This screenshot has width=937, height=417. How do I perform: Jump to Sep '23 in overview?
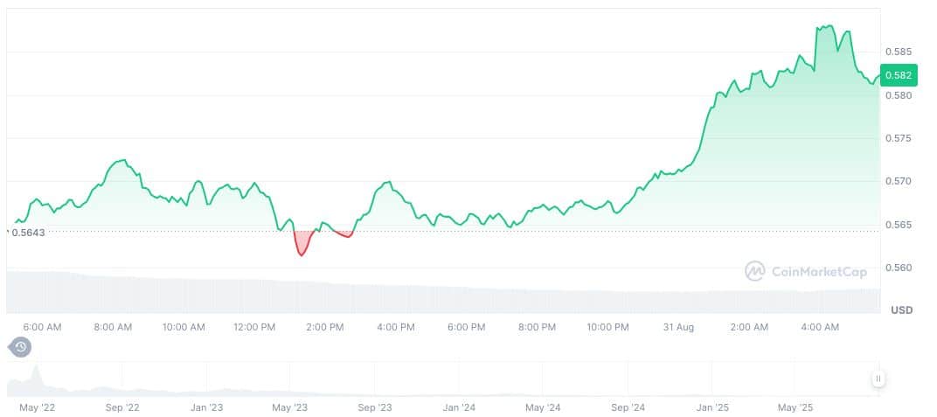374,408
